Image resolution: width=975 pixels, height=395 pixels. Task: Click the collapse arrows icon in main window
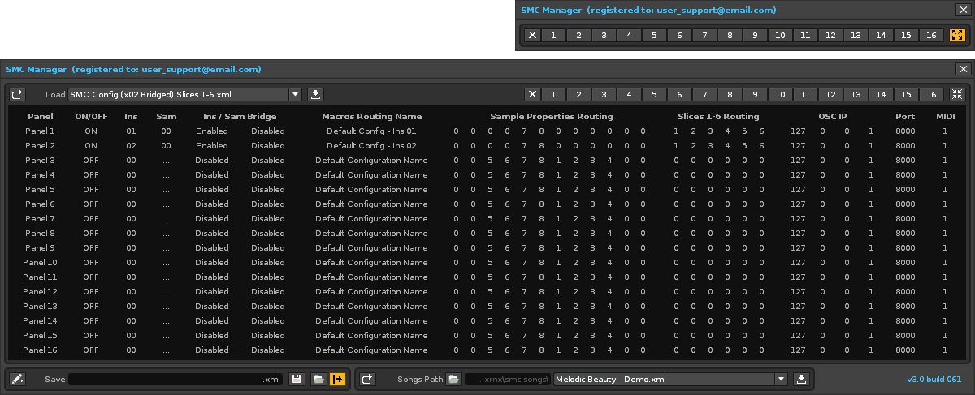957,95
